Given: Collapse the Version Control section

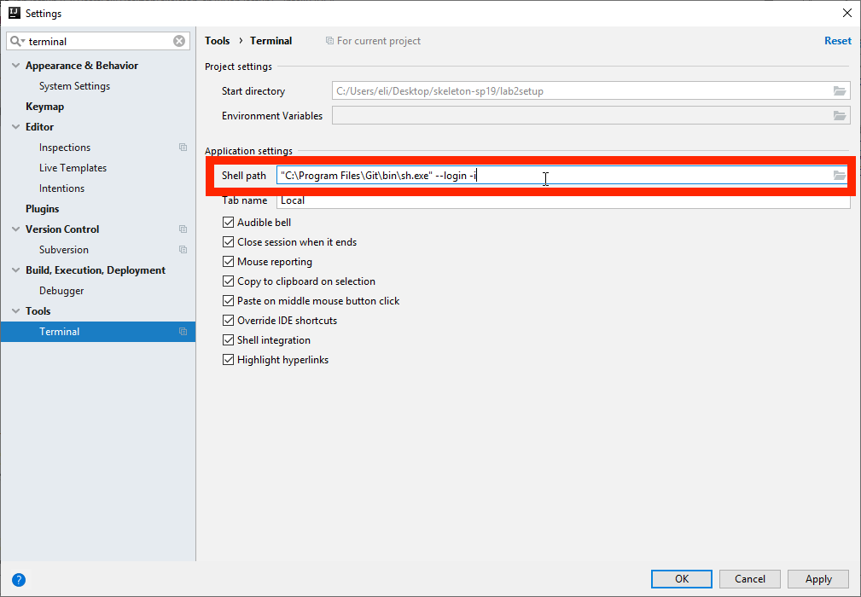Looking at the screenshot, I should coord(15,229).
